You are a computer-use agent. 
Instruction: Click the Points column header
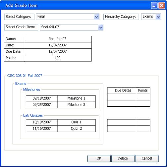143,90
